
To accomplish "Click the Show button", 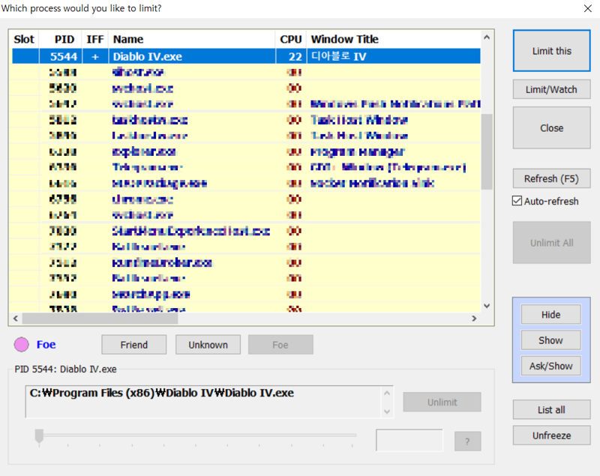I will click(550, 340).
